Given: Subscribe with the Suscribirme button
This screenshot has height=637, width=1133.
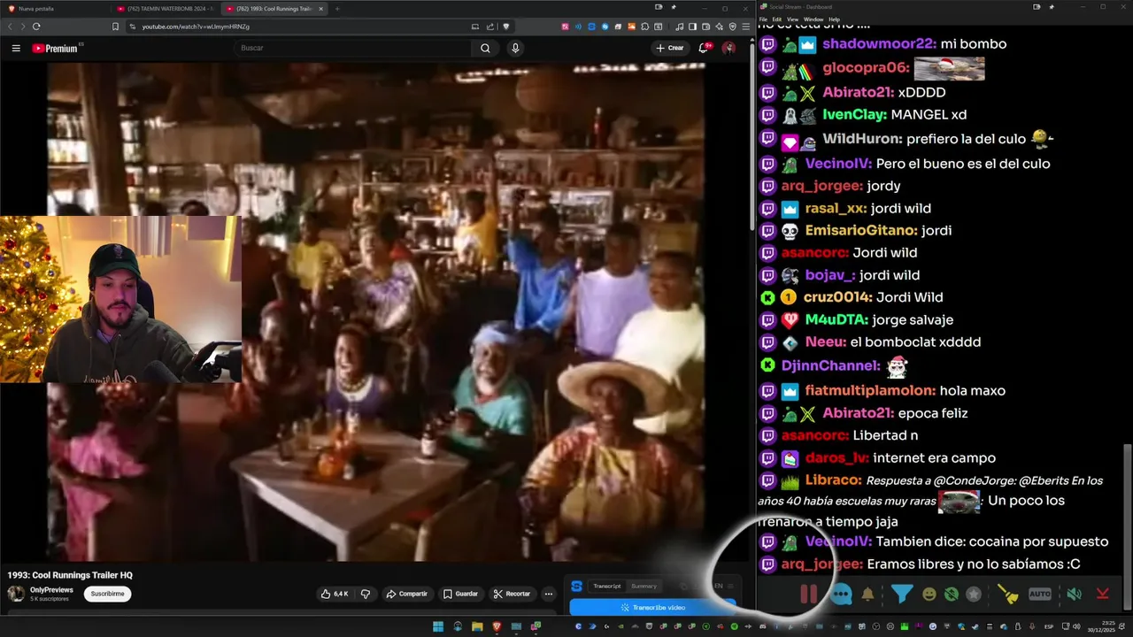Looking at the screenshot, I should 107,594.
